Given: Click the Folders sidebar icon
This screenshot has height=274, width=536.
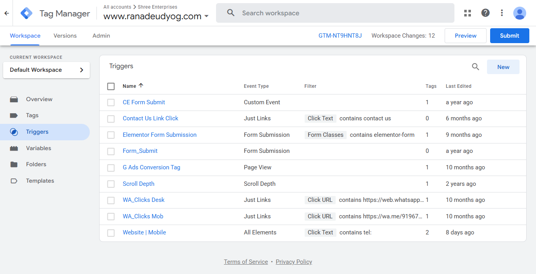Looking at the screenshot, I should (x=14, y=164).
